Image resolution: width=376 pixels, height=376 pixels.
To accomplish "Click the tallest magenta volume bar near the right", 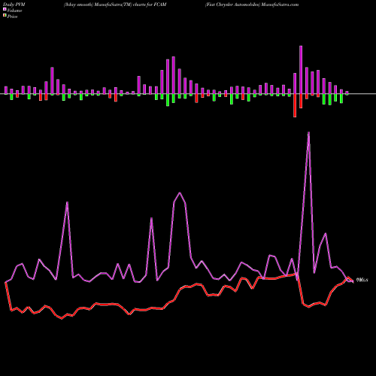I will point(301,70).
